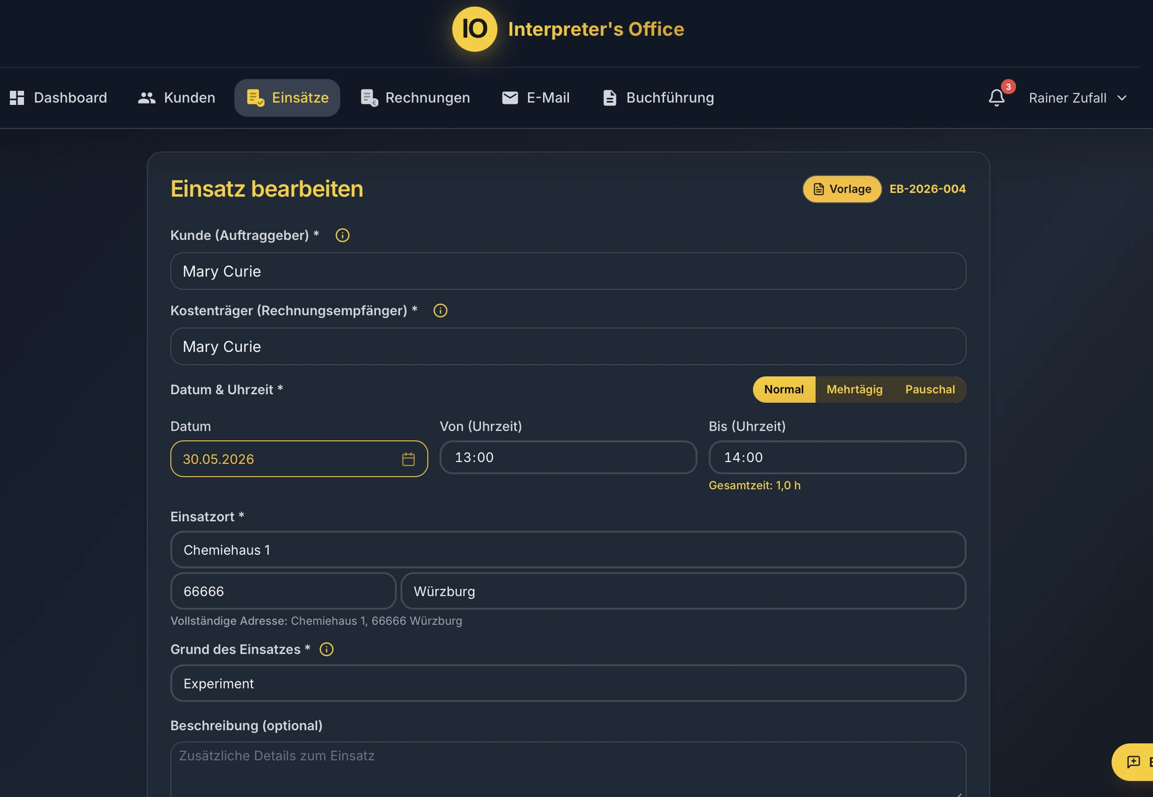Open the notifications bell
Image resolution: width=1153 pixels, height=797 pixels.
click(x=997, y=97)
